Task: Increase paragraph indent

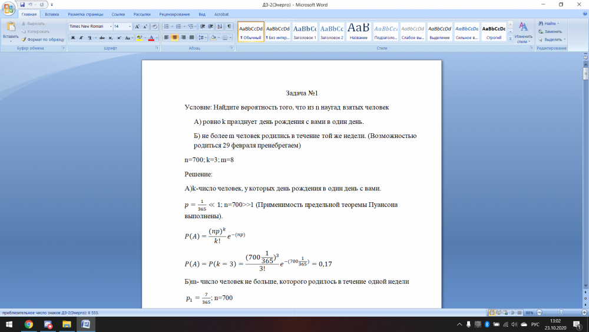Action: tap(211, 27)
